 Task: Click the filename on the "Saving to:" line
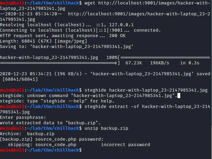(82, 47)
